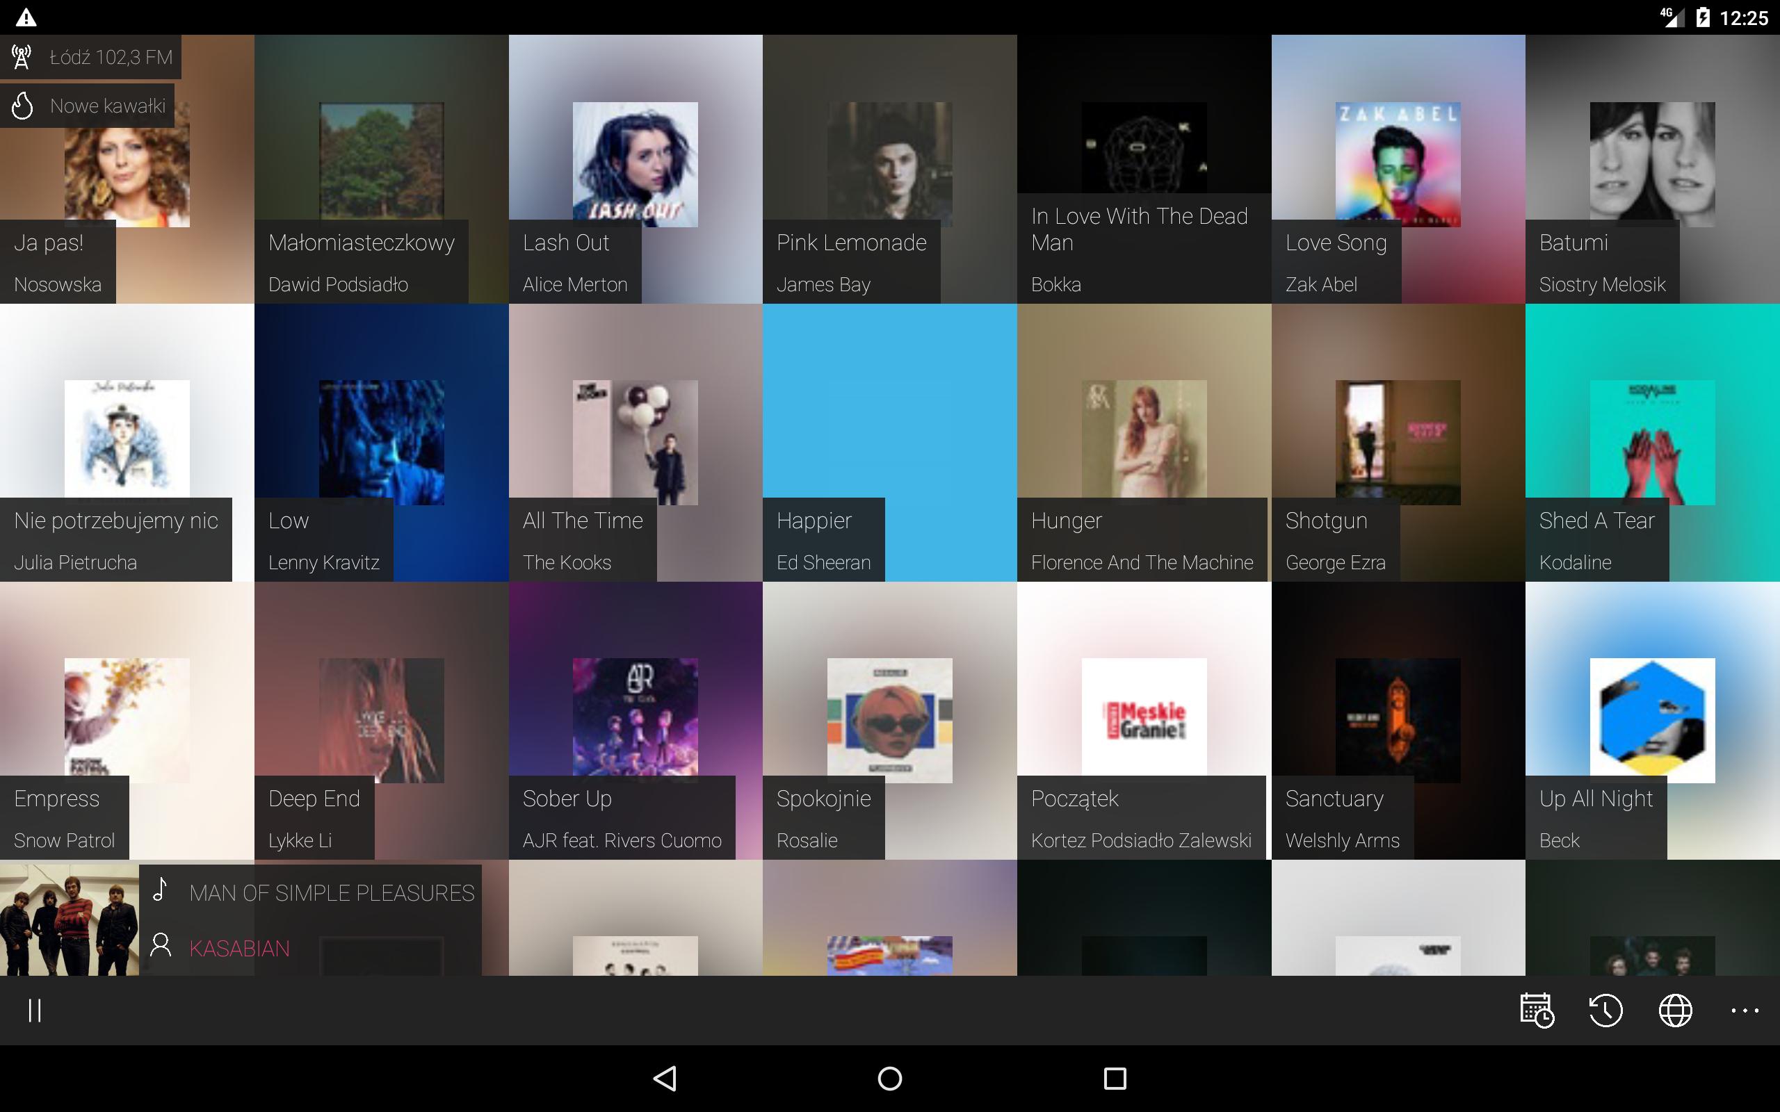Open All The Time by The Kooks
1780x1112 pixels.
(636, 443)
